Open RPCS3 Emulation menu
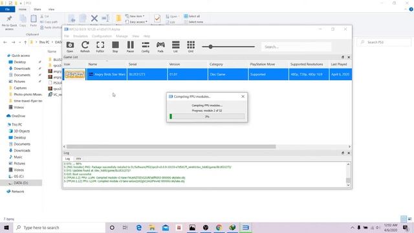414x233 pixels. coord(80,36)
